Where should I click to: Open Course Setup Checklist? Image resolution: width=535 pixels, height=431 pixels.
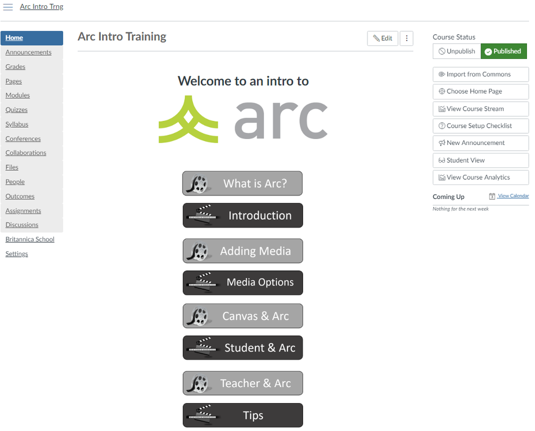[x=481, y=126]
